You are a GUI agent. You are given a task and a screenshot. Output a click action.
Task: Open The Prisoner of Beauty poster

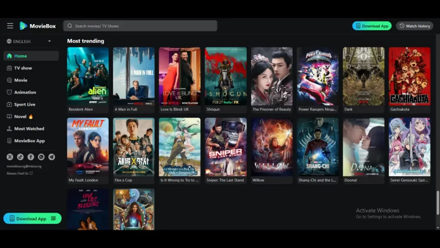click(x=272, y=77)
